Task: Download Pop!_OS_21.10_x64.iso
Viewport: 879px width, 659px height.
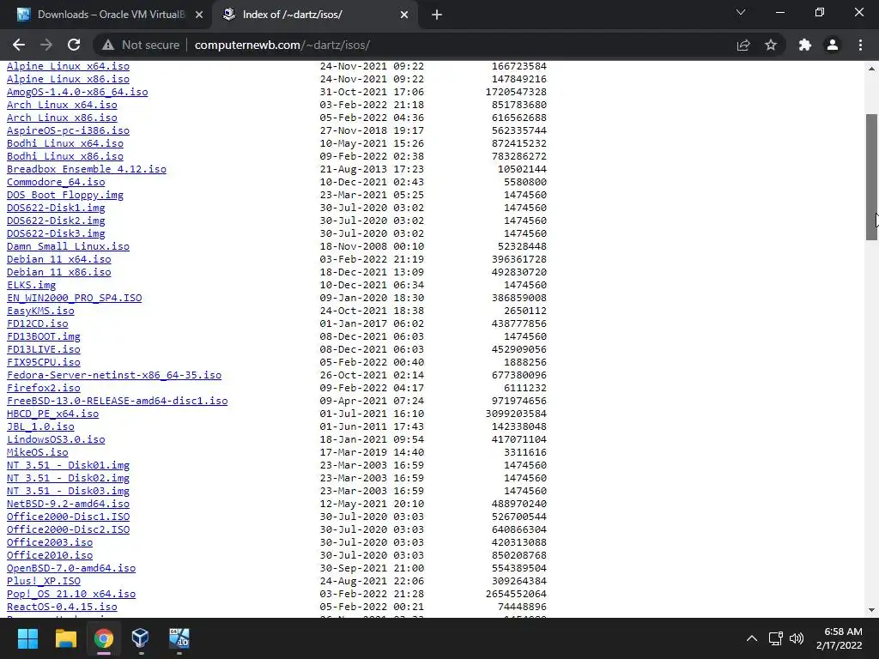Action: [71, 595]
